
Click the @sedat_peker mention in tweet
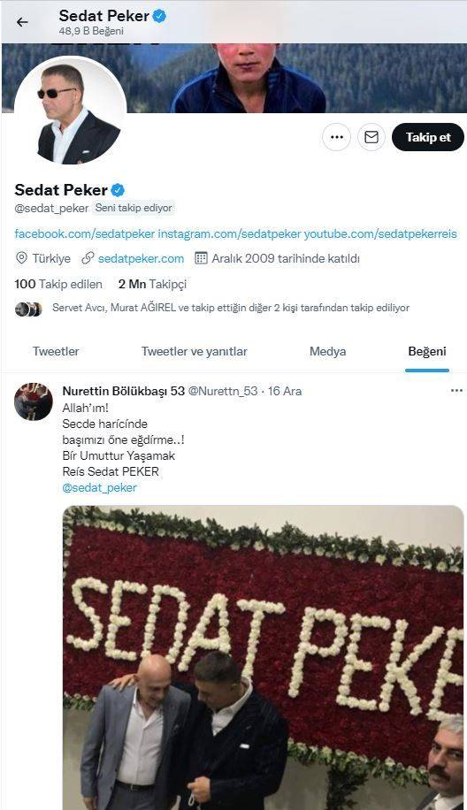tap(100, 487)
